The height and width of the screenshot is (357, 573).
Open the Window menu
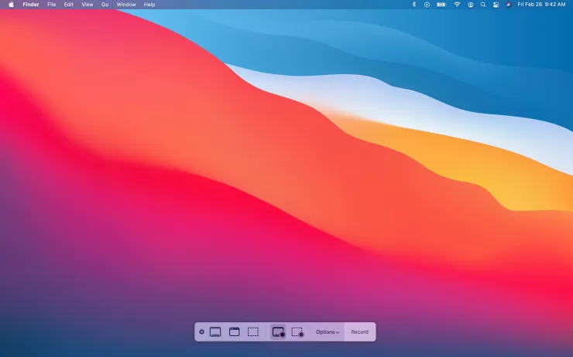(125, 5)
